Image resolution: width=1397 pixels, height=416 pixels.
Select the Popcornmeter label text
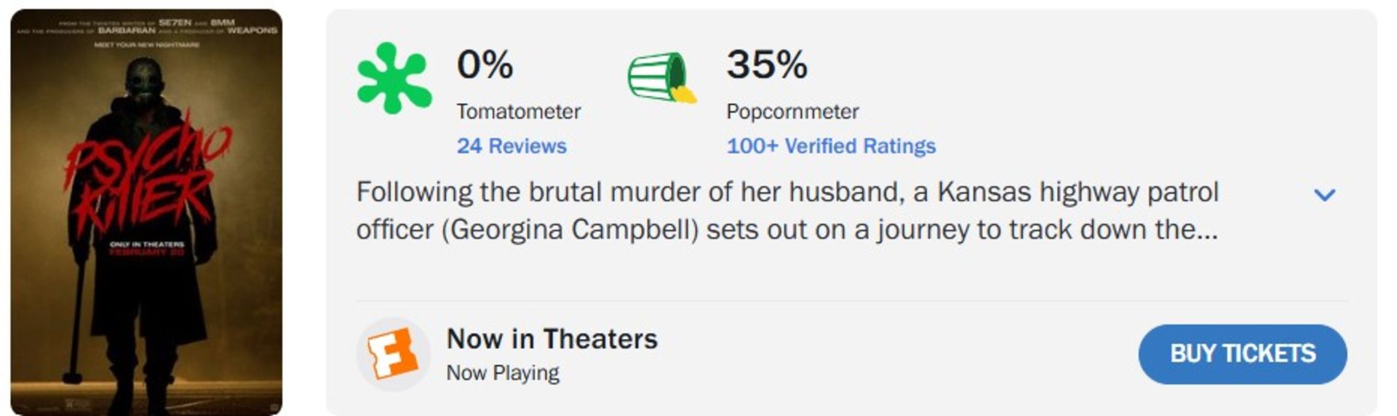pos(792,112)
